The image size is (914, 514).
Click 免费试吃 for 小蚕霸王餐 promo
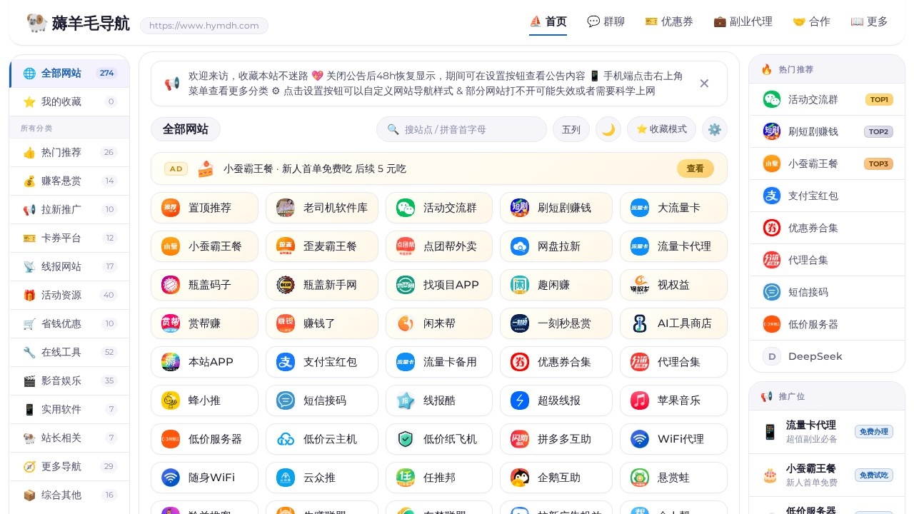click(x=874, y=475)
